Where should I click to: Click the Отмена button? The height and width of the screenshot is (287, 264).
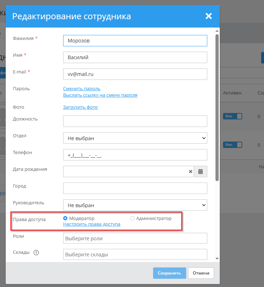click(x=201, y=273)
